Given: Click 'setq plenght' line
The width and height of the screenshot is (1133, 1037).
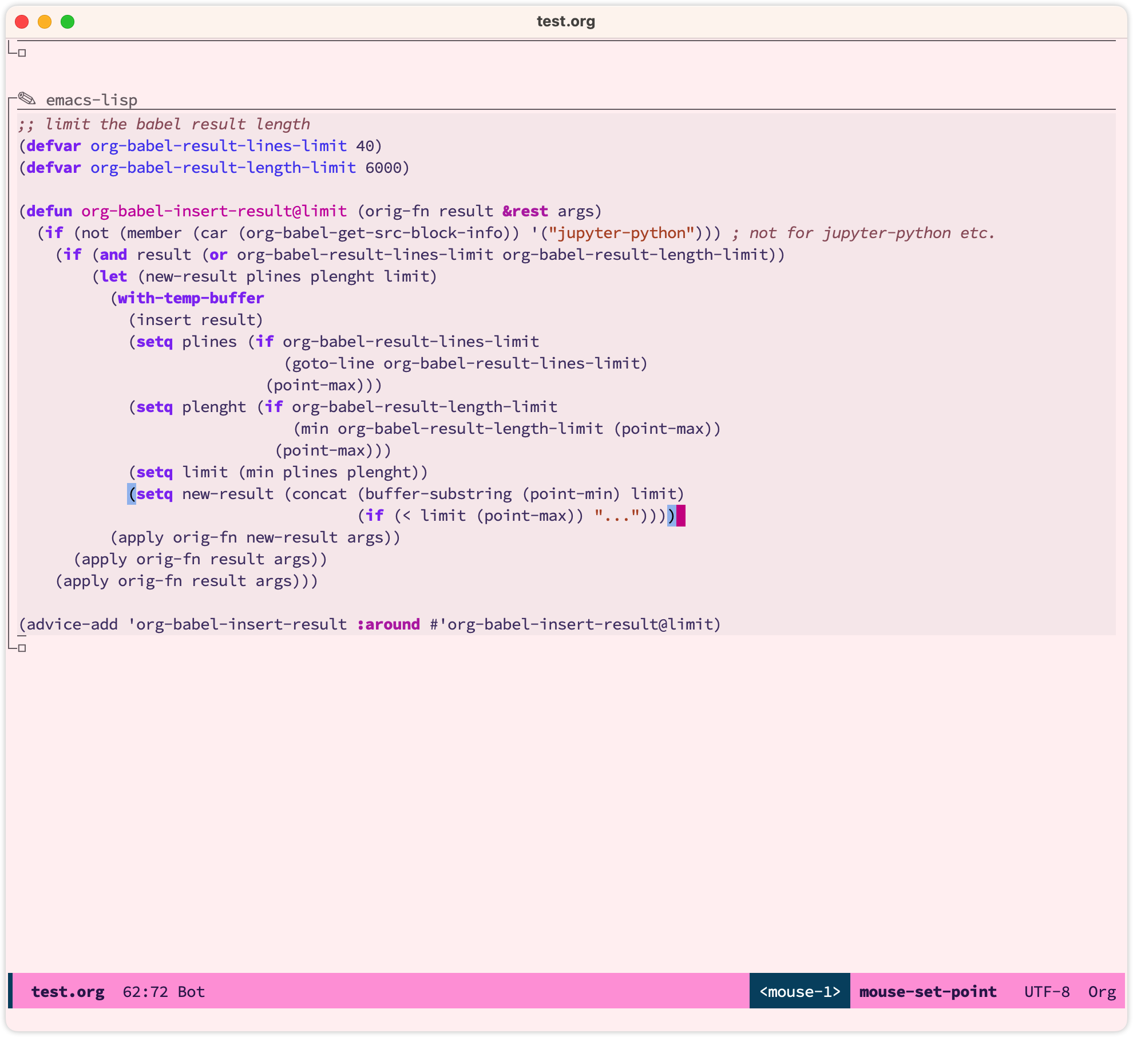Looking at the screenshot, I should (343, 407).
